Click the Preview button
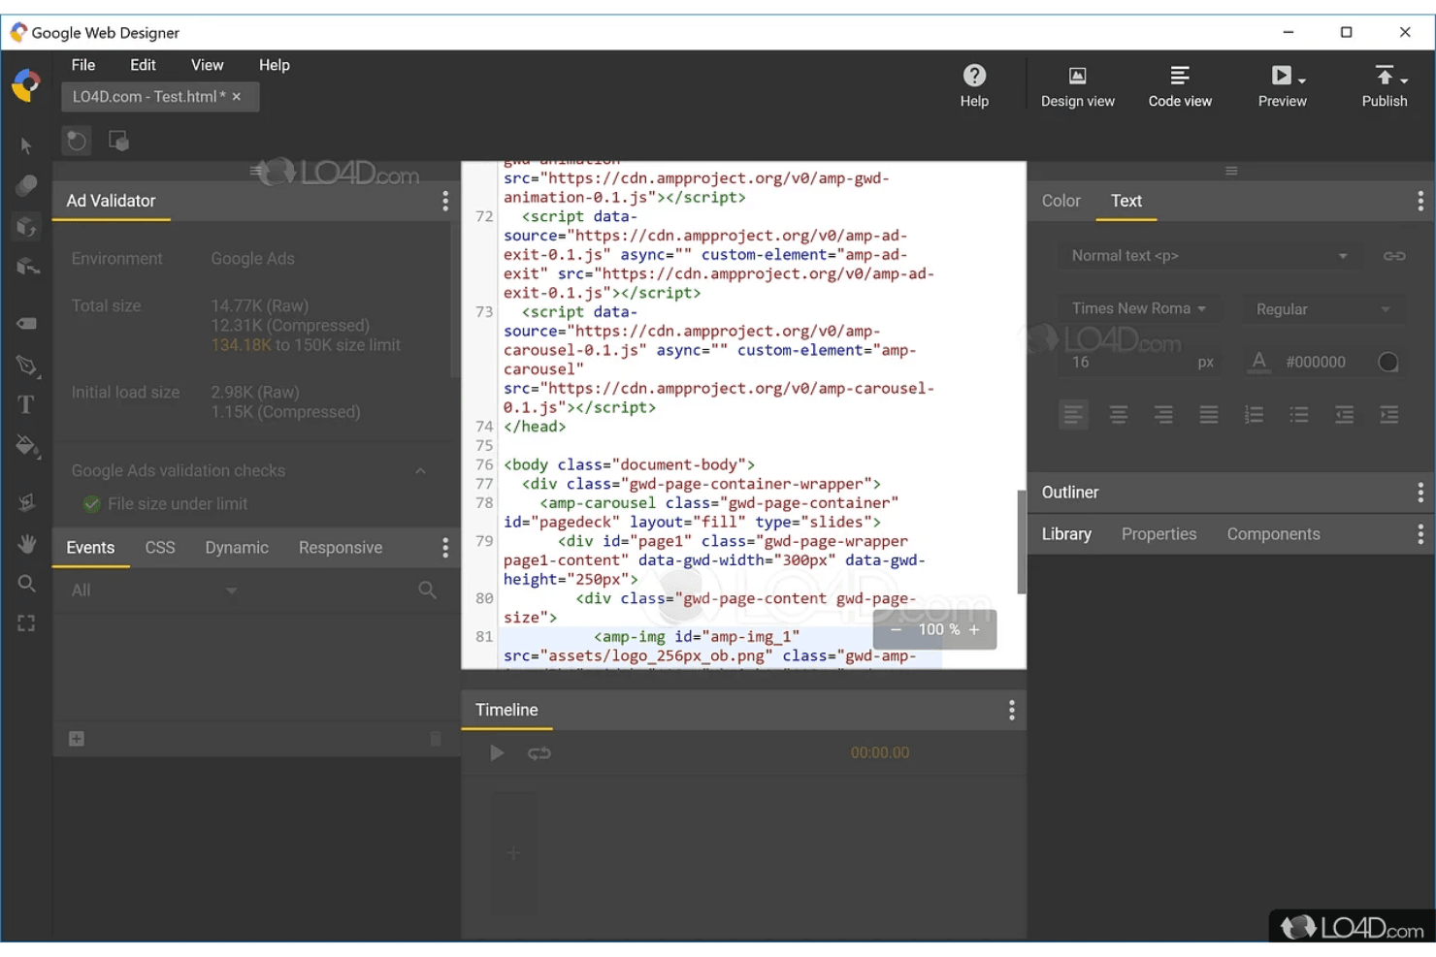This screenshot has width=1436, height=957. (x=1282, y=86)
